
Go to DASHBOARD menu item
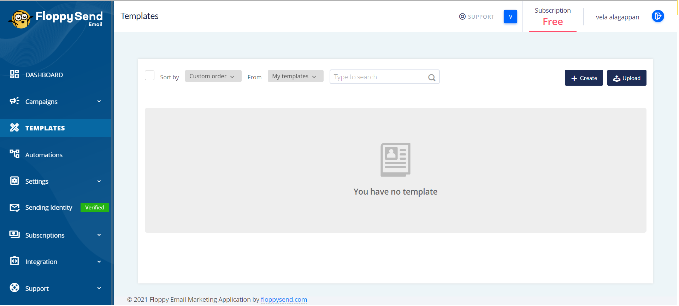[56, 75]
